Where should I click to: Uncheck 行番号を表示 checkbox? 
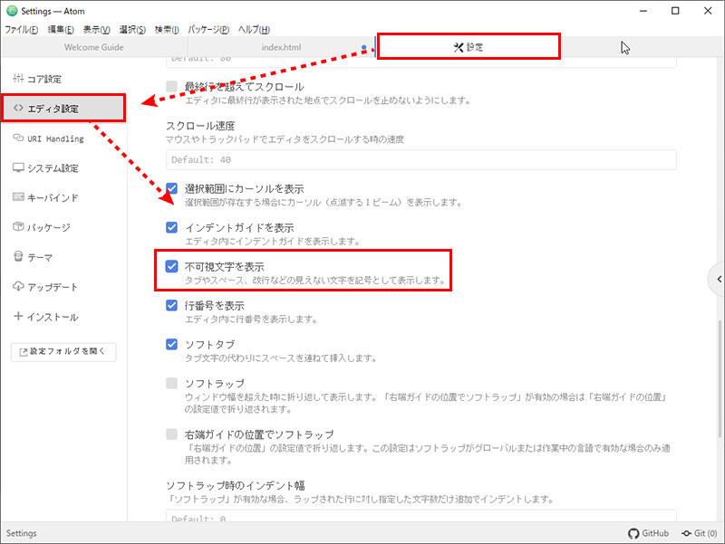pos(171,305)
